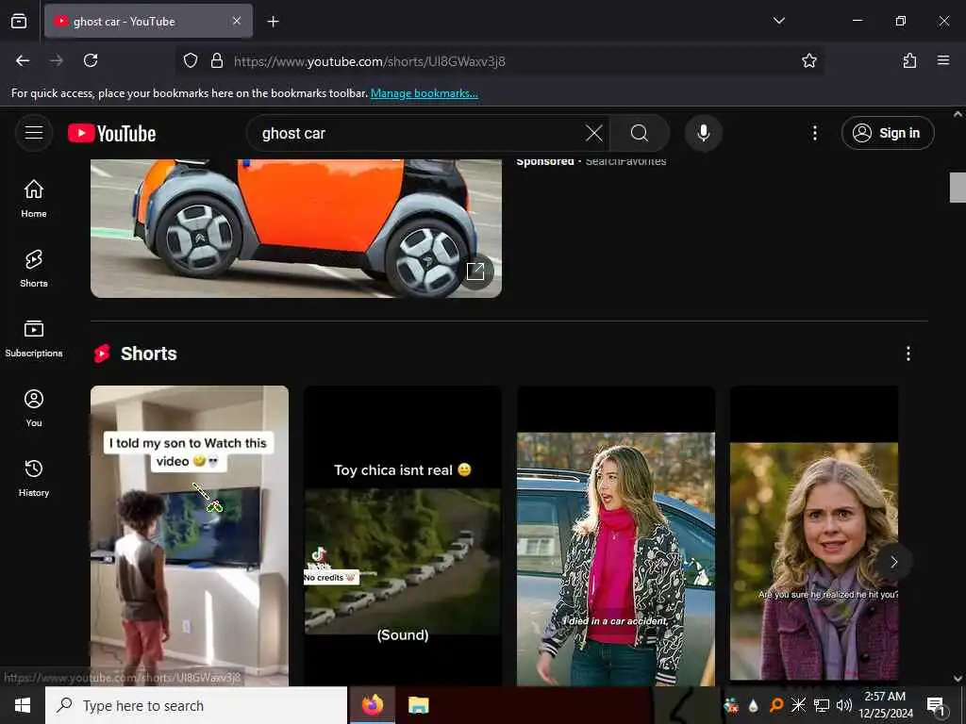This screenshot has height=724, width=966.
Task: Open the sponsored ad external link icon
Action: coord(475,271)
